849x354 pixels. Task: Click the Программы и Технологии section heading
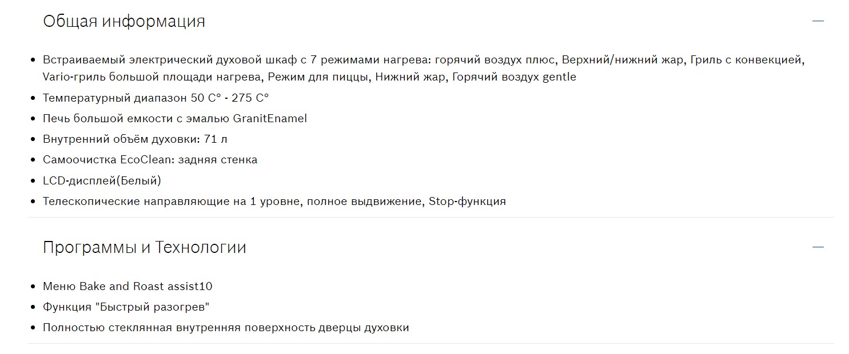(145, 248)
